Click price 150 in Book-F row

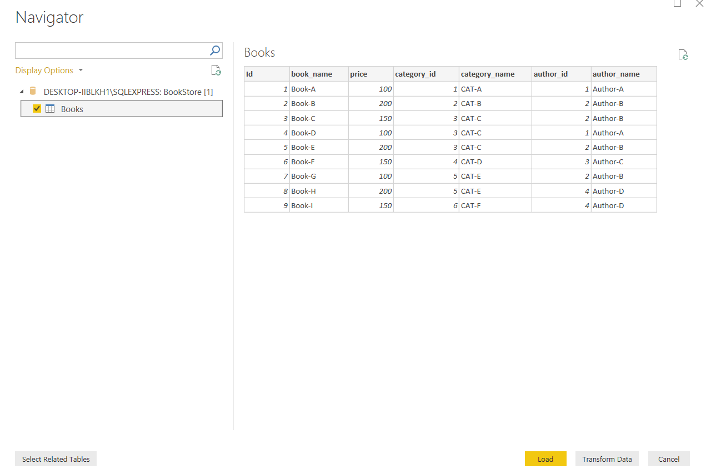[x=371, y=162]
